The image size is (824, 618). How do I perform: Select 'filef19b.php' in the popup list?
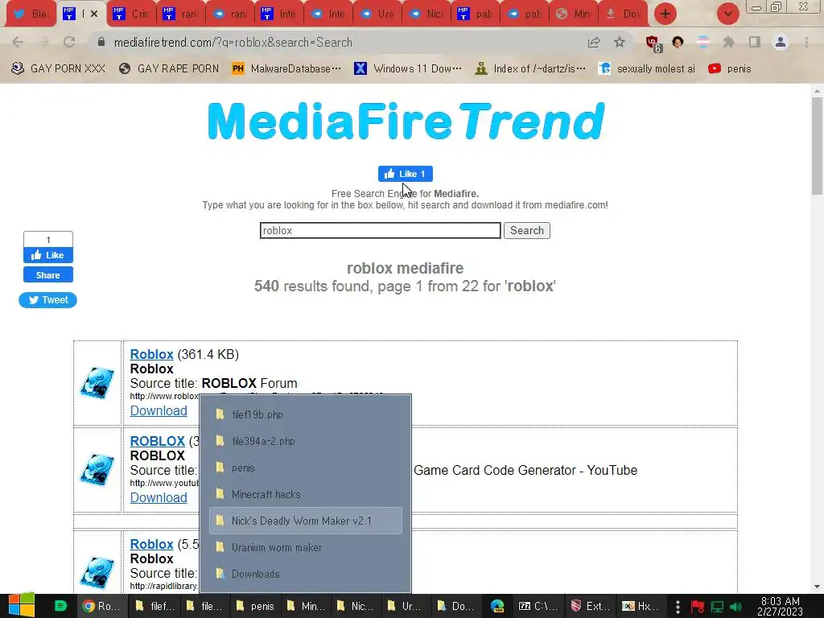[306, 414]
